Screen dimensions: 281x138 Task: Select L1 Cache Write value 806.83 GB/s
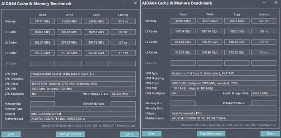(x=69, y=32)
